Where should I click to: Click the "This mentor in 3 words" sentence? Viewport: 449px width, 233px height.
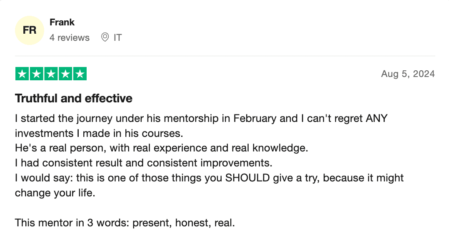[125, 223]
